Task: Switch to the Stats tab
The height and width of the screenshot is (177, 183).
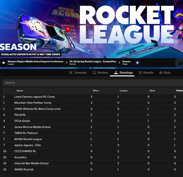Action: [165, 73]
